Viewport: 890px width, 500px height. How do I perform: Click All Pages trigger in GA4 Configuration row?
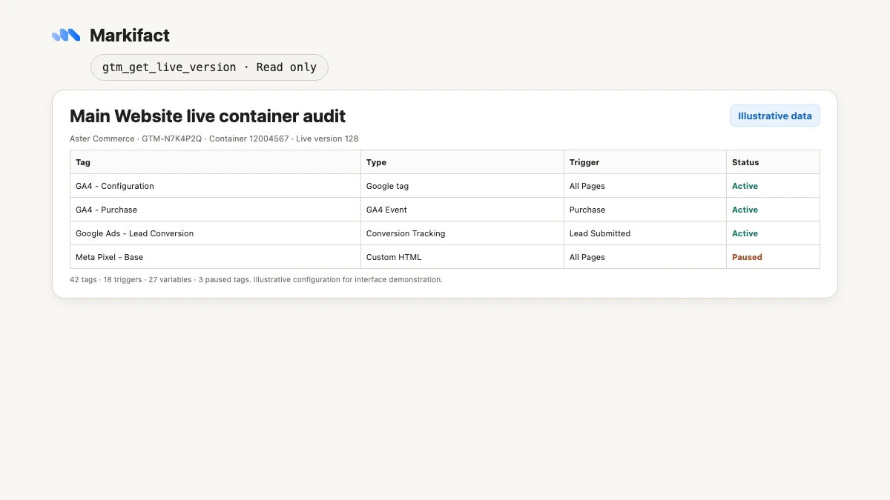(x=645, y=186)
